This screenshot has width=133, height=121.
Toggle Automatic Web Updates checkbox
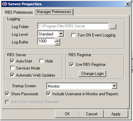click(x=12, y=75)
